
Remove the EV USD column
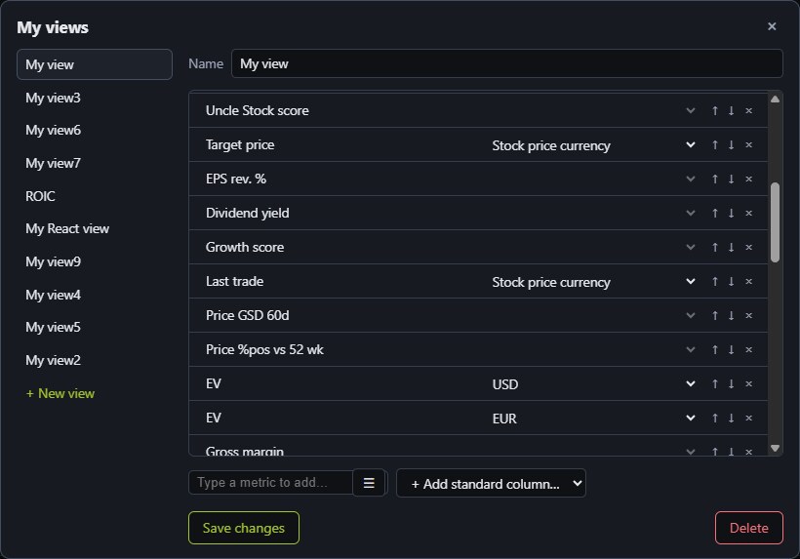pos(749,384)
